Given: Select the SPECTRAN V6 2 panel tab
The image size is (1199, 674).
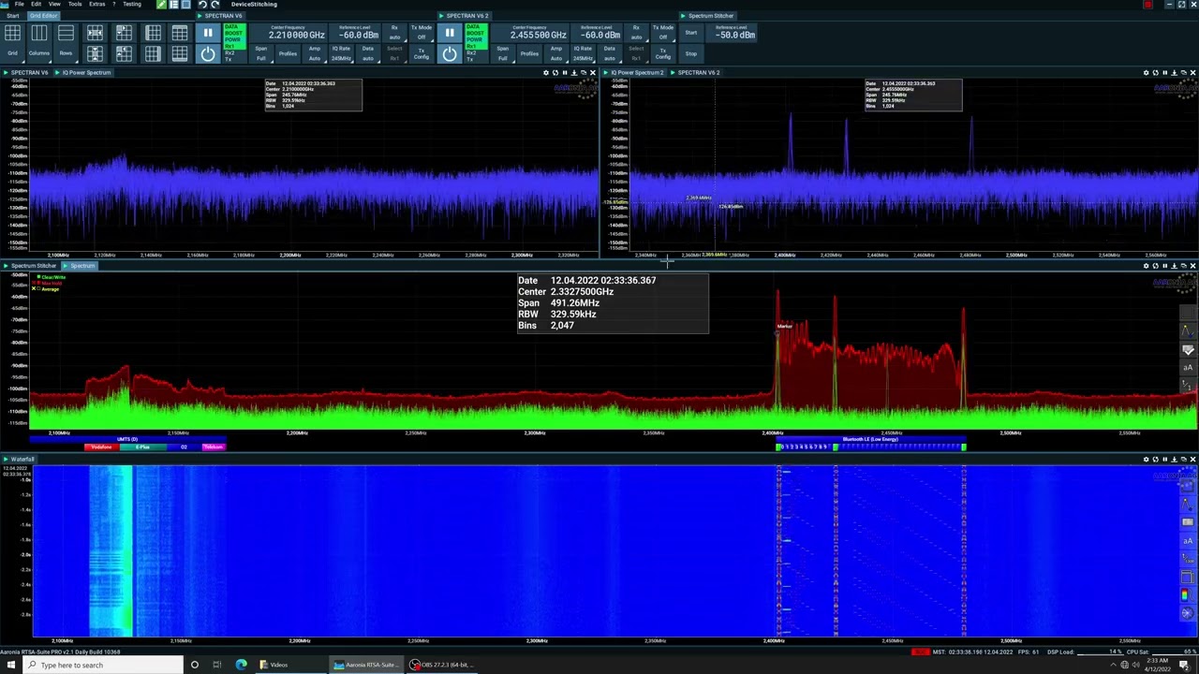Looking at the screenshot, I should (698, 72).
